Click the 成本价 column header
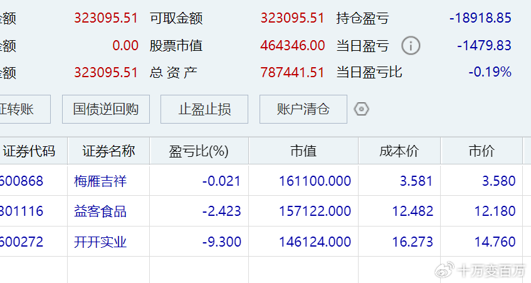Screen dimensions: 531x283 pyautogui.click(x=399, y=151)
